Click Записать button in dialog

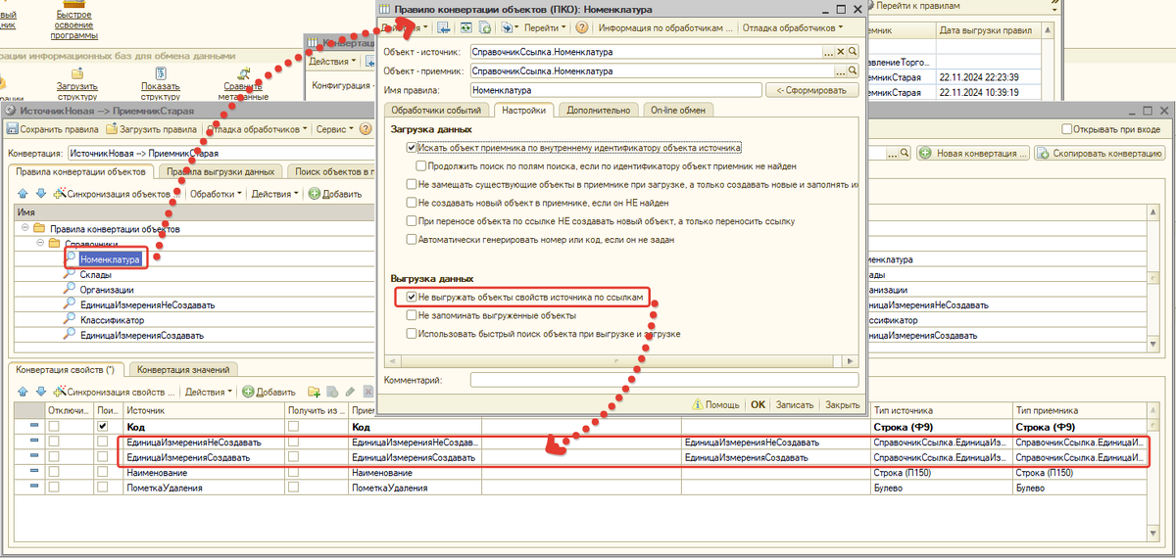click(795, 404)
